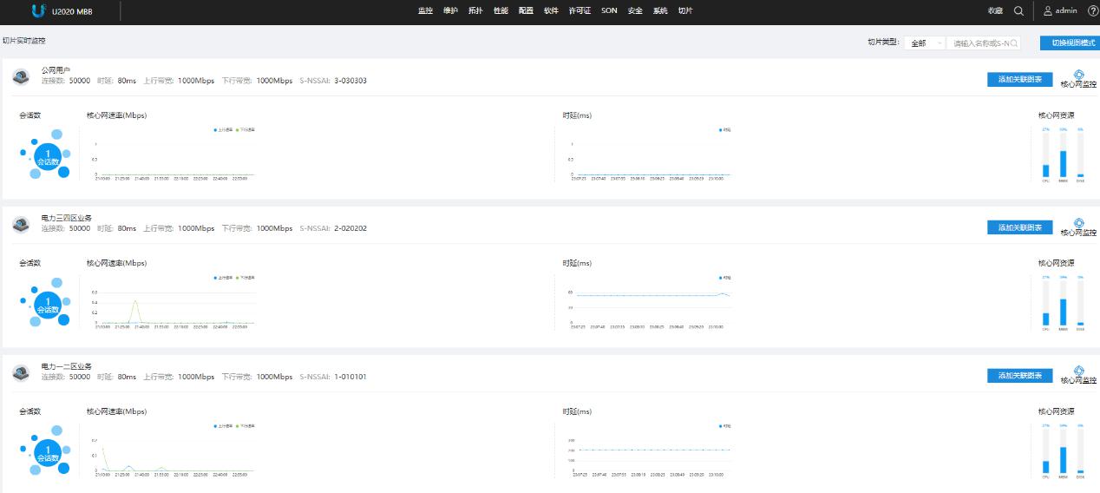Screen dimensions: 1100x493
Task: Open 核心网监控 icon for 电力三四区业务 slice
Action: coord(1078,225)
